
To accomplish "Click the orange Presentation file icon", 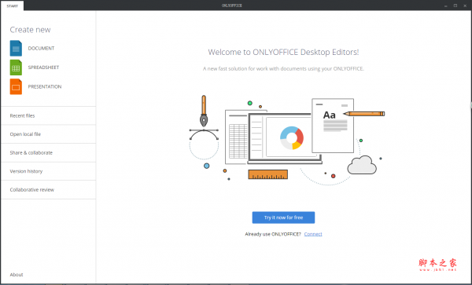I will click(16, 86).
